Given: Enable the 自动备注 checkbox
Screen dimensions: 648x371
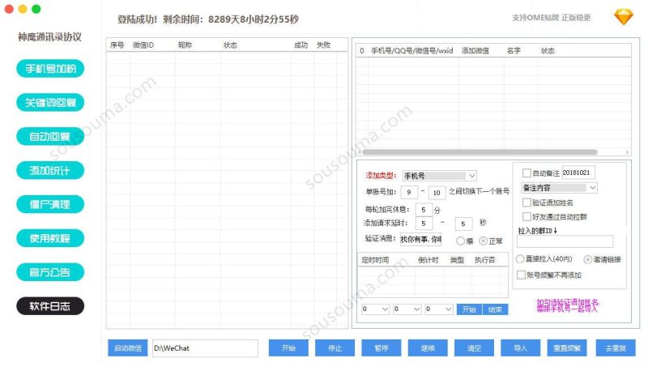Looking at the screenshot, I should click(527, 173).
